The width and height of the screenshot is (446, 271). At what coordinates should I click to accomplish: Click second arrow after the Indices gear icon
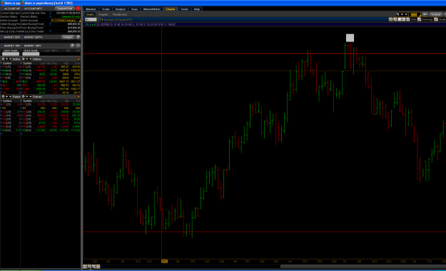(x=31, y=59)
